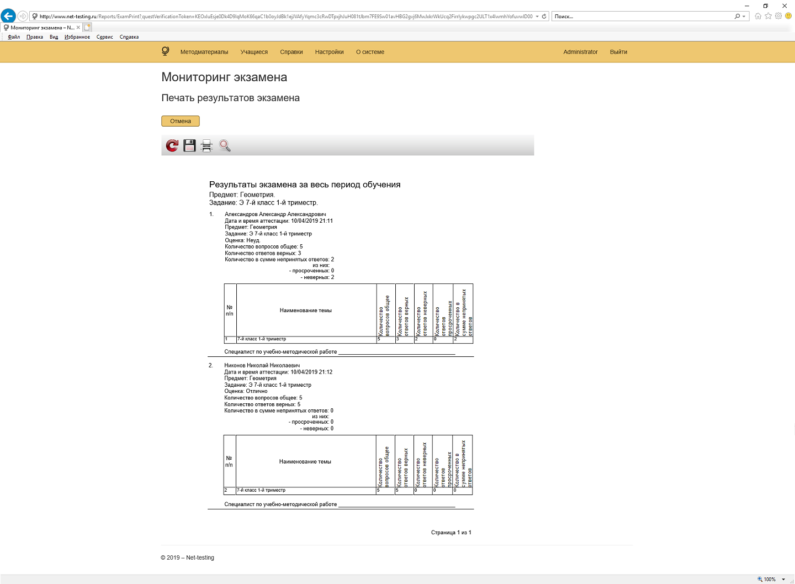Viewport: 795px width, 584px height.
Task: Open browser tools gear icon
Action: point(778,16)
